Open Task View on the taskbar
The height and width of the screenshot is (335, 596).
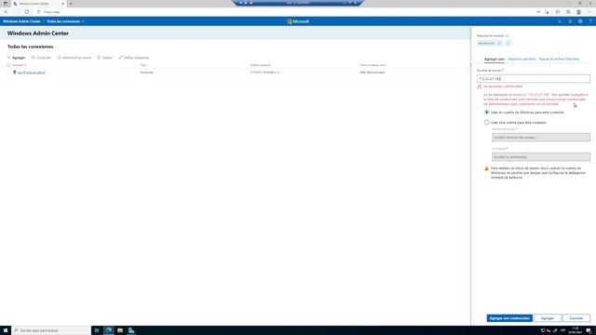(97, 330)
